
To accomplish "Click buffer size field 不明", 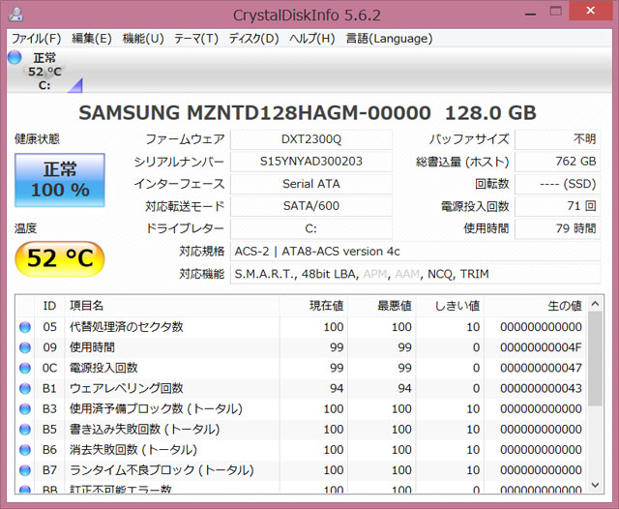I will click(558, 139).
